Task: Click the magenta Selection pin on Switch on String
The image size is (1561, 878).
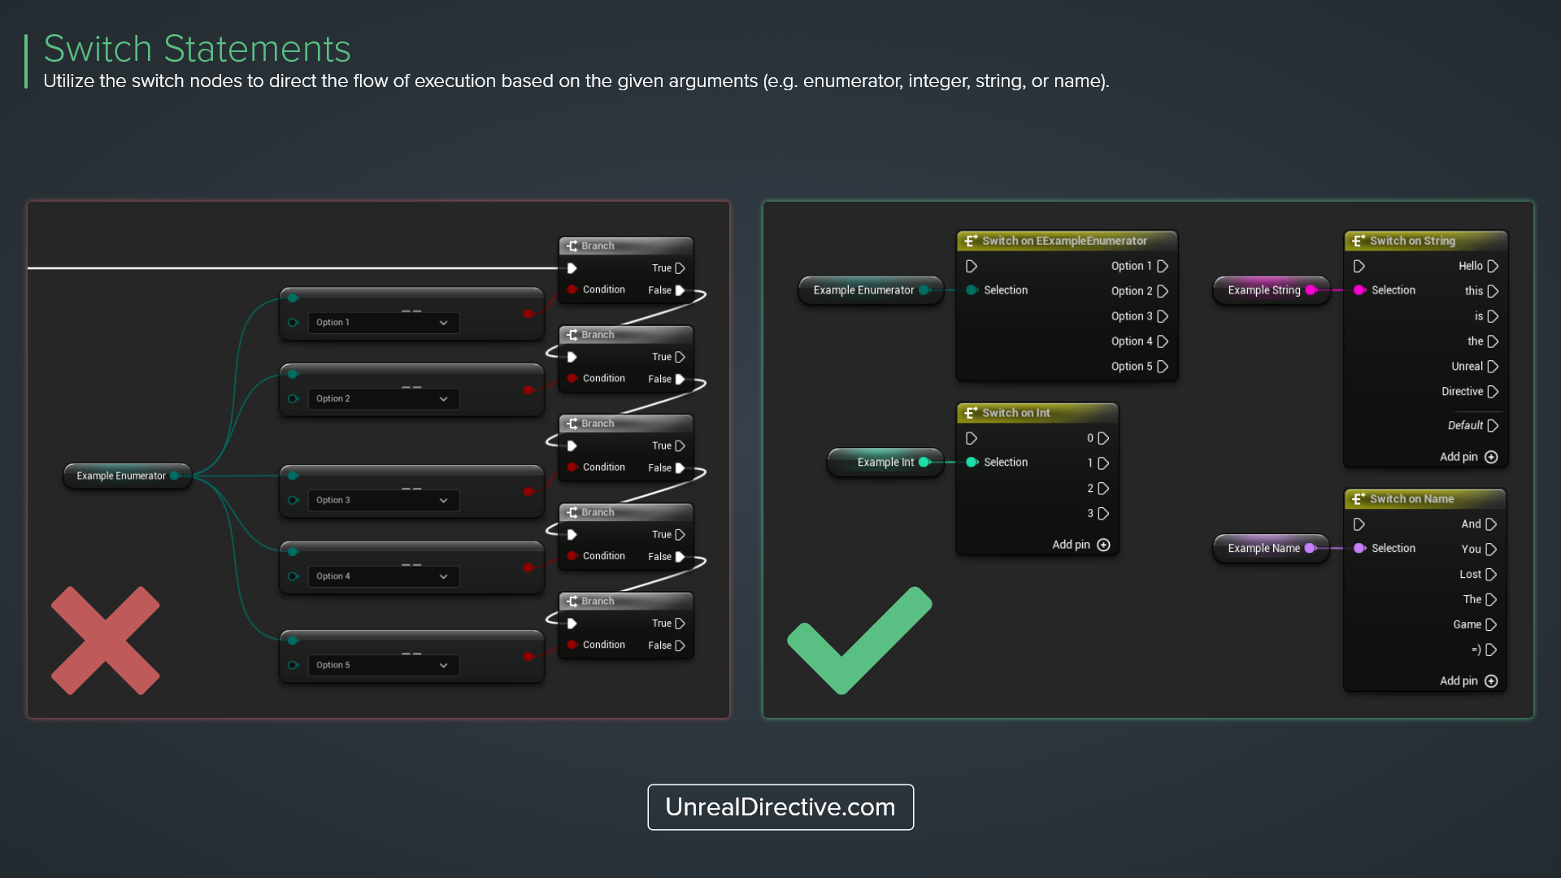Action: (x=1359, y=290)
